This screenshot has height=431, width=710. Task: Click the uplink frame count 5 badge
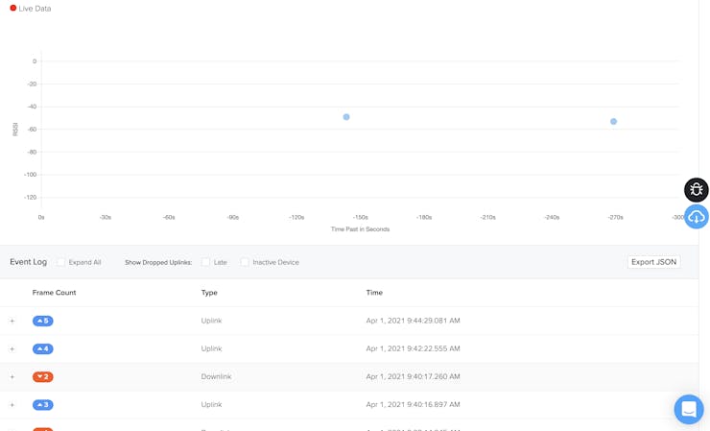[43, 321]
